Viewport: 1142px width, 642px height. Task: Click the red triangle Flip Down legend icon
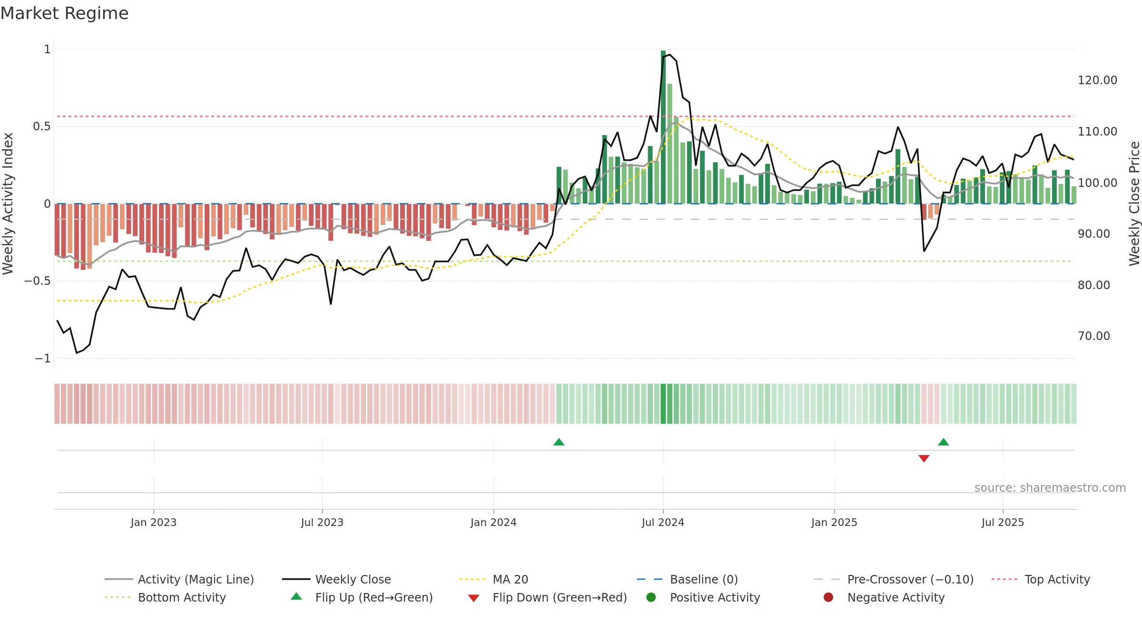473,598
